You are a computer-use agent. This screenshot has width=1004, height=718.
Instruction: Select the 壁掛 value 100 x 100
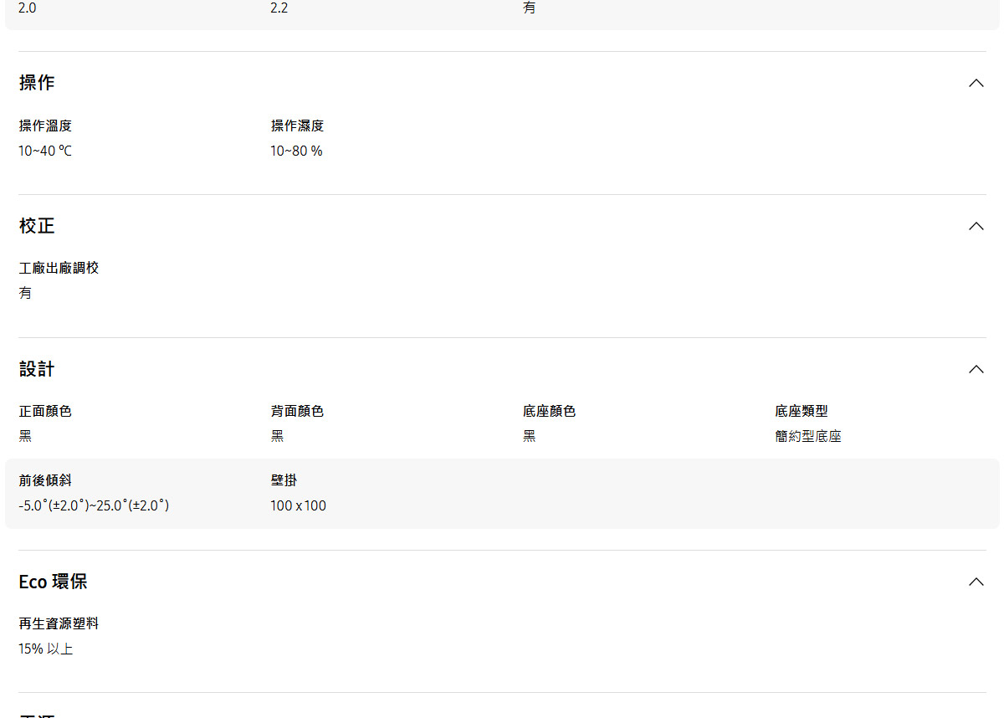[298, 505]
